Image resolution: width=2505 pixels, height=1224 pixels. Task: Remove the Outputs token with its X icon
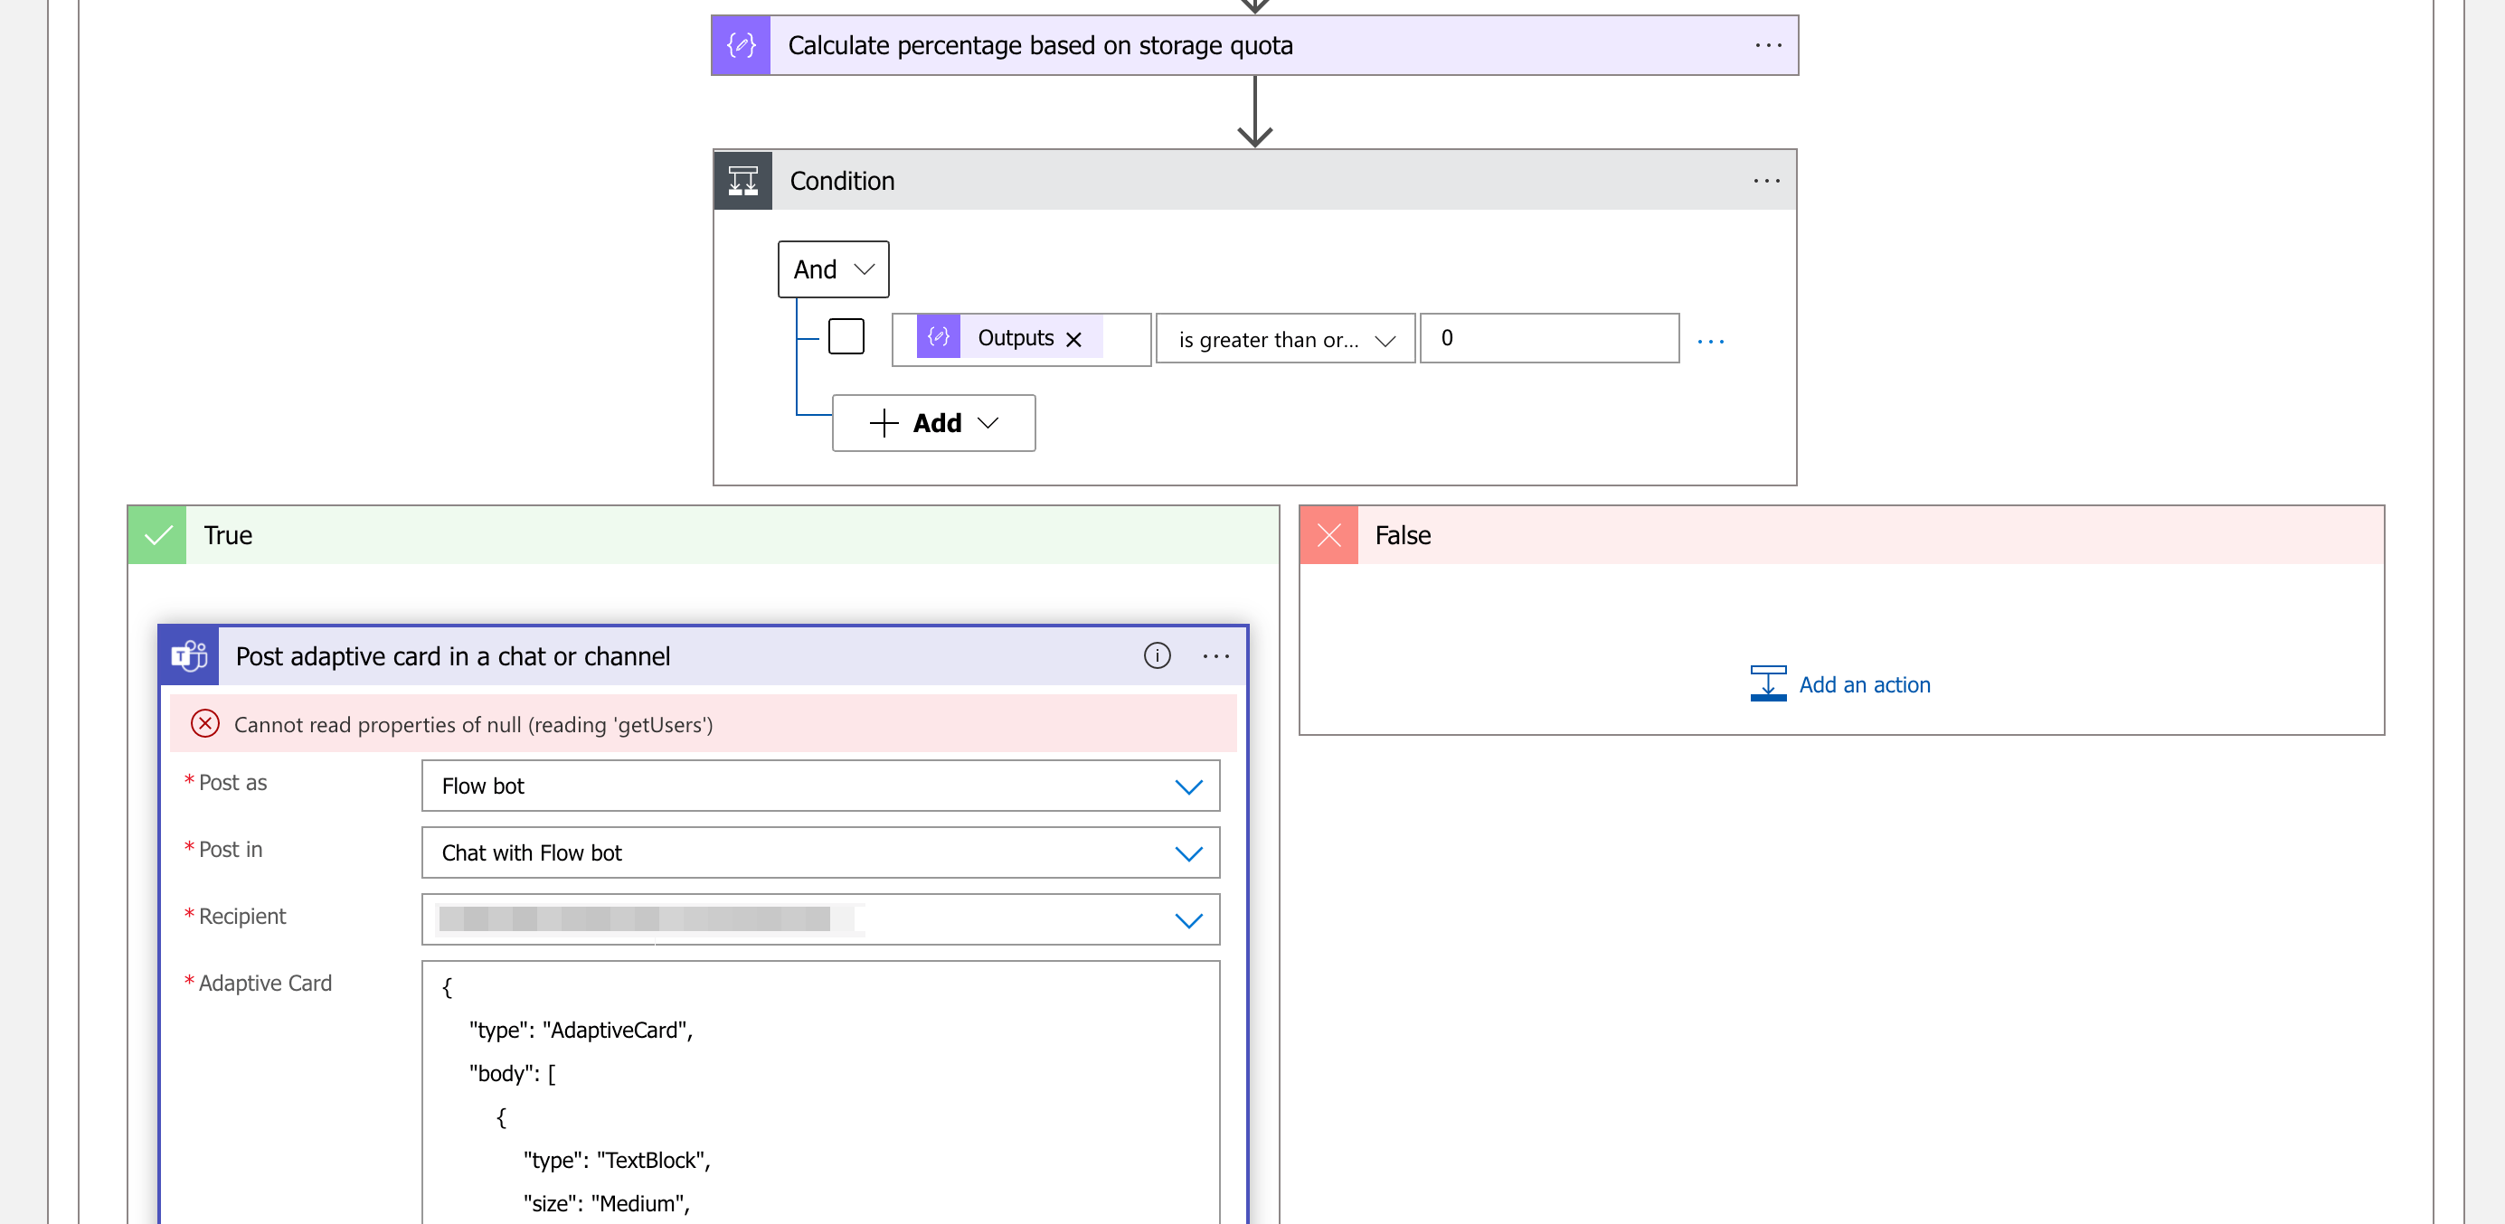click(x=1074, y=339)
